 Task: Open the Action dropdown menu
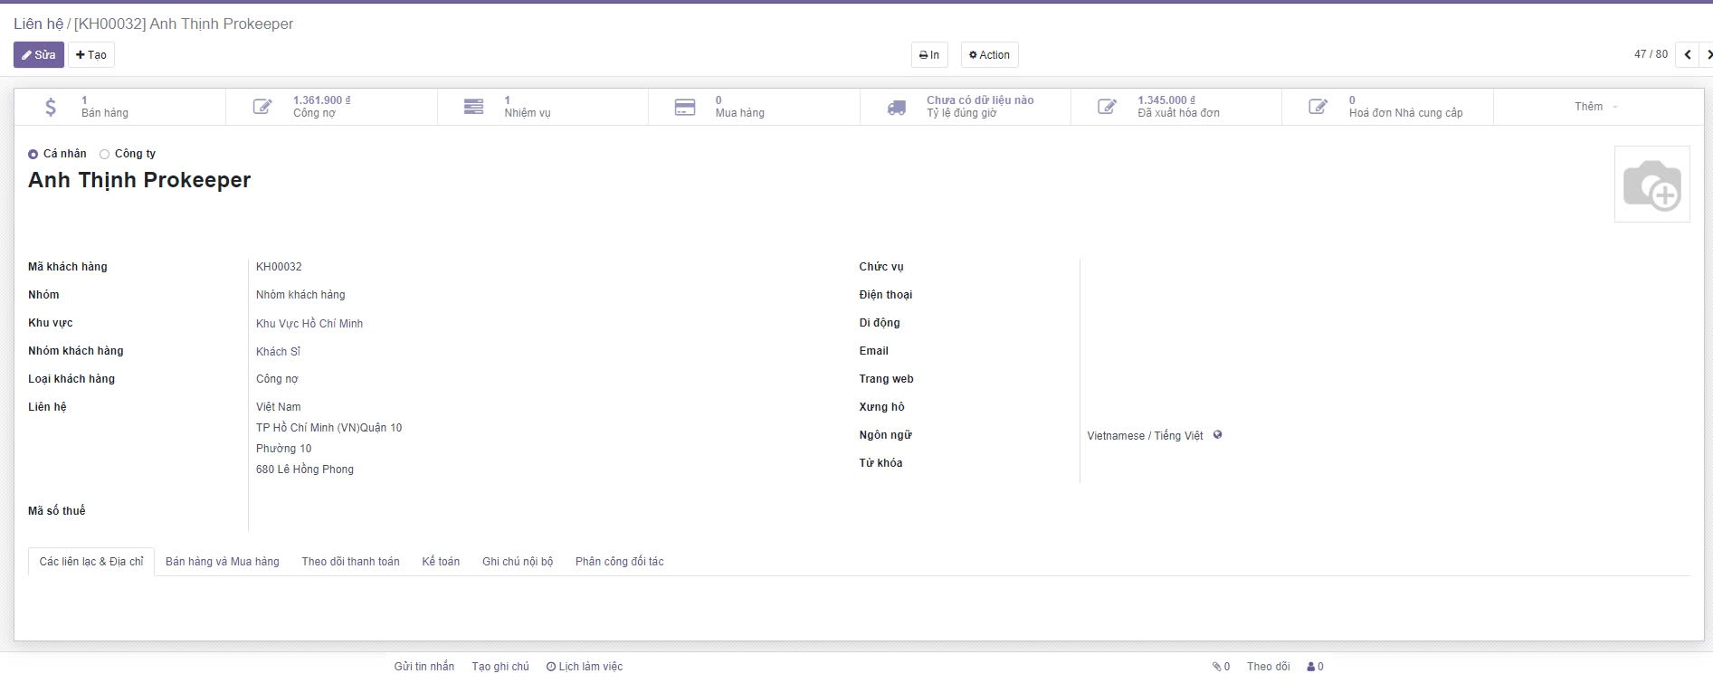tap(989, 55)
